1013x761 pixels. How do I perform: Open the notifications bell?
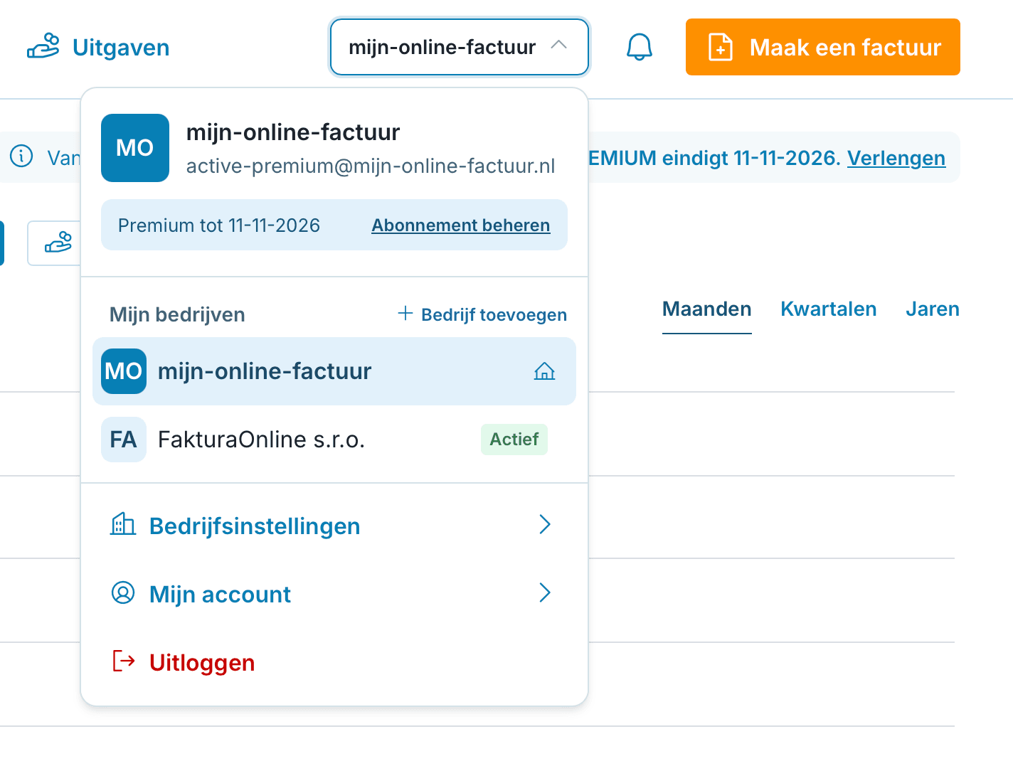click(639, 47)
